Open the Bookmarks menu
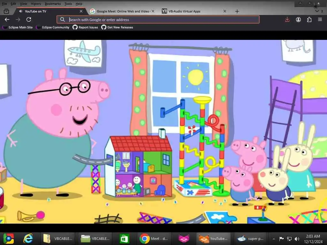 (x=53, y=4)
